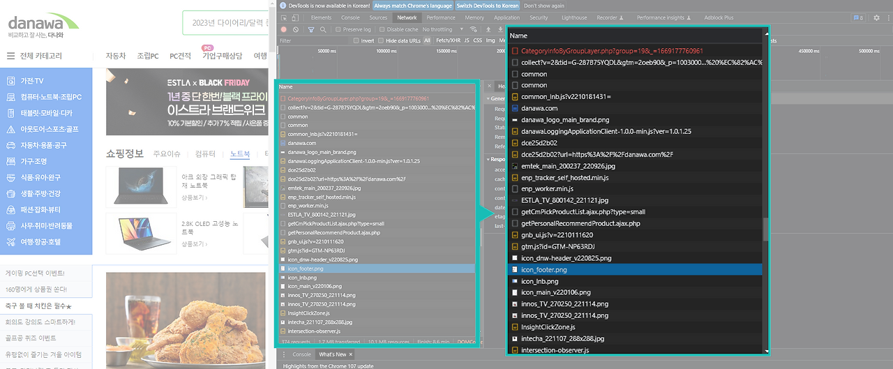Switch to the Elements tab
This screenshot has height=369, width=893.
pos(321,17)
